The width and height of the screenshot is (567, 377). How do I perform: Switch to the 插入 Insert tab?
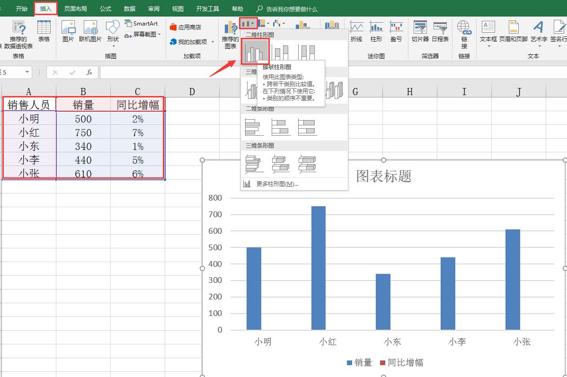pos(45,9)
